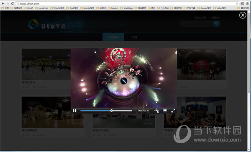Toggle split-screen VR glasses mode

(x=165, y=110)
